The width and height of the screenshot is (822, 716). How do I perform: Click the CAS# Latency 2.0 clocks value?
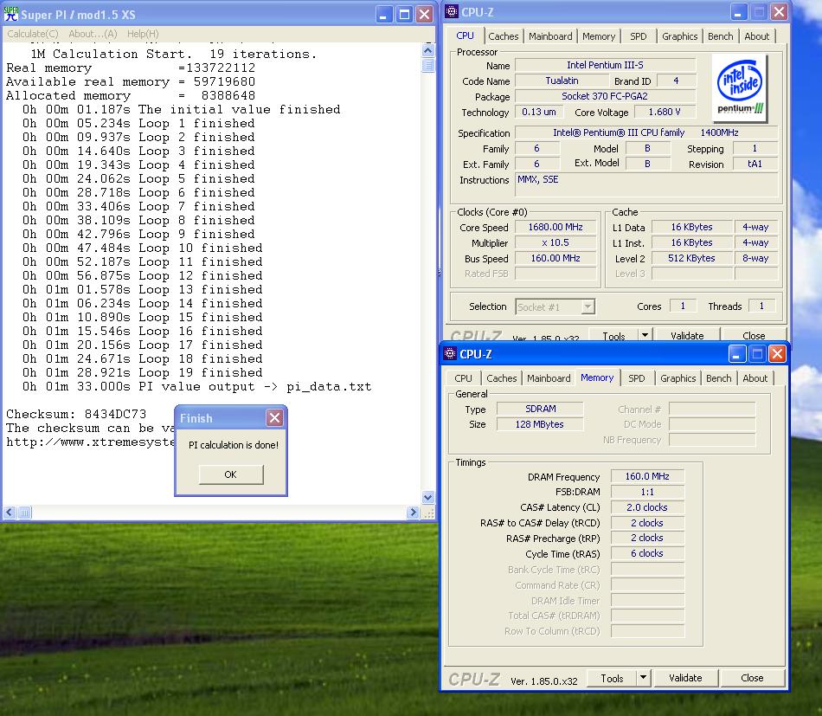pyautogui.click(x=647, y=507)
